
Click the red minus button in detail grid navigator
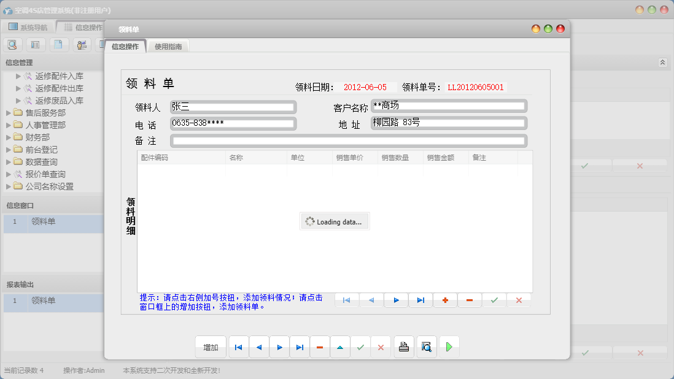coord(470,301)
